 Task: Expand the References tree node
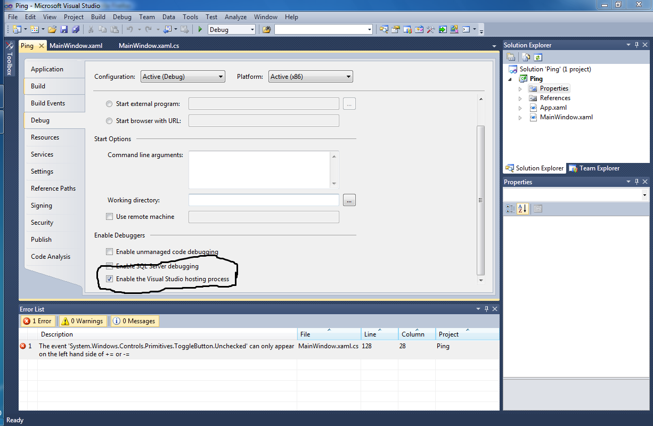(x=520, y=98)
